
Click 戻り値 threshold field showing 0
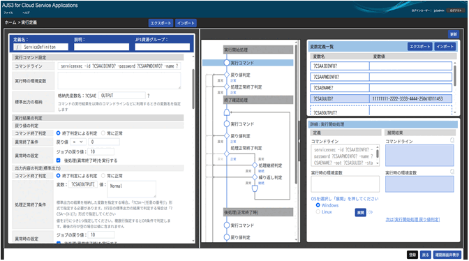click(104, 142)
